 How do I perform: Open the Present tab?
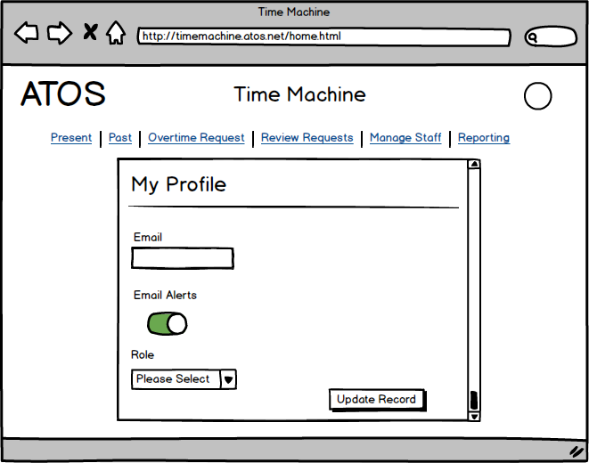pos(71,138)
